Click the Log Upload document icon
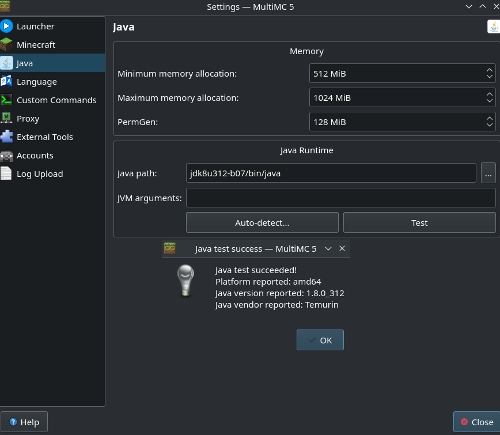Image resolution: width=500 pixels, height=435 pixels. pos(7,173)
